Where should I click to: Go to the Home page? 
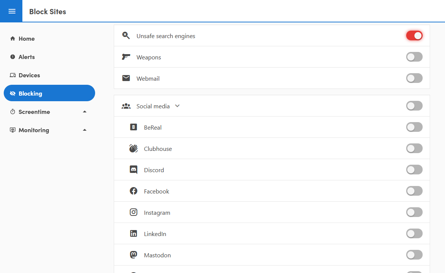click(49, 38)
